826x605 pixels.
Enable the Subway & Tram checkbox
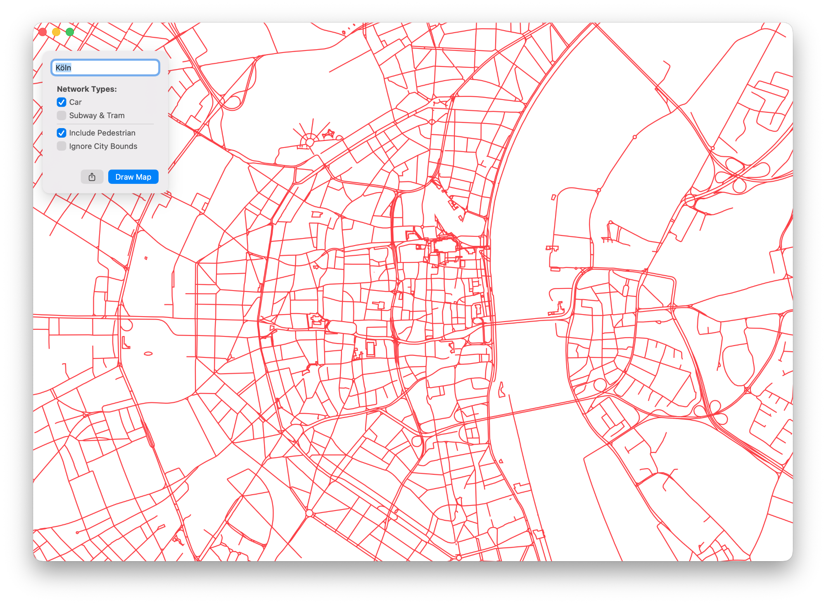(62, 115)
